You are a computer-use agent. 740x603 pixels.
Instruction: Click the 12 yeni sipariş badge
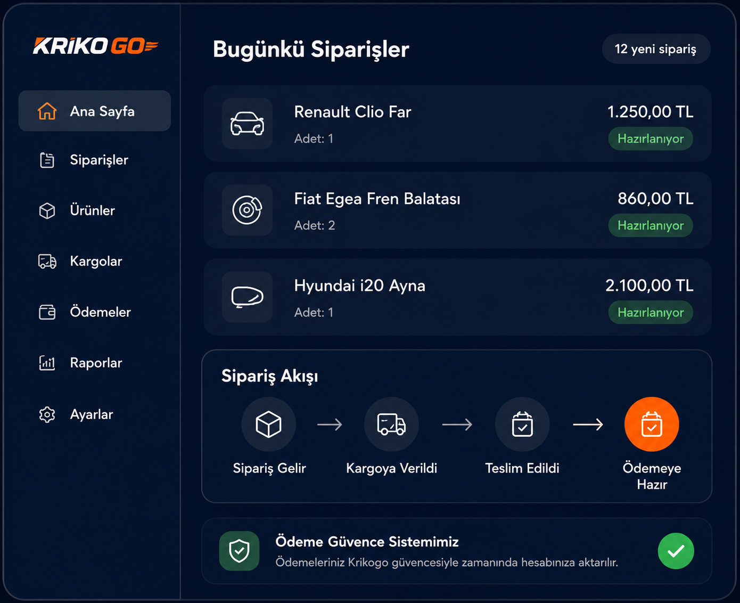click(x=656, y=49)
